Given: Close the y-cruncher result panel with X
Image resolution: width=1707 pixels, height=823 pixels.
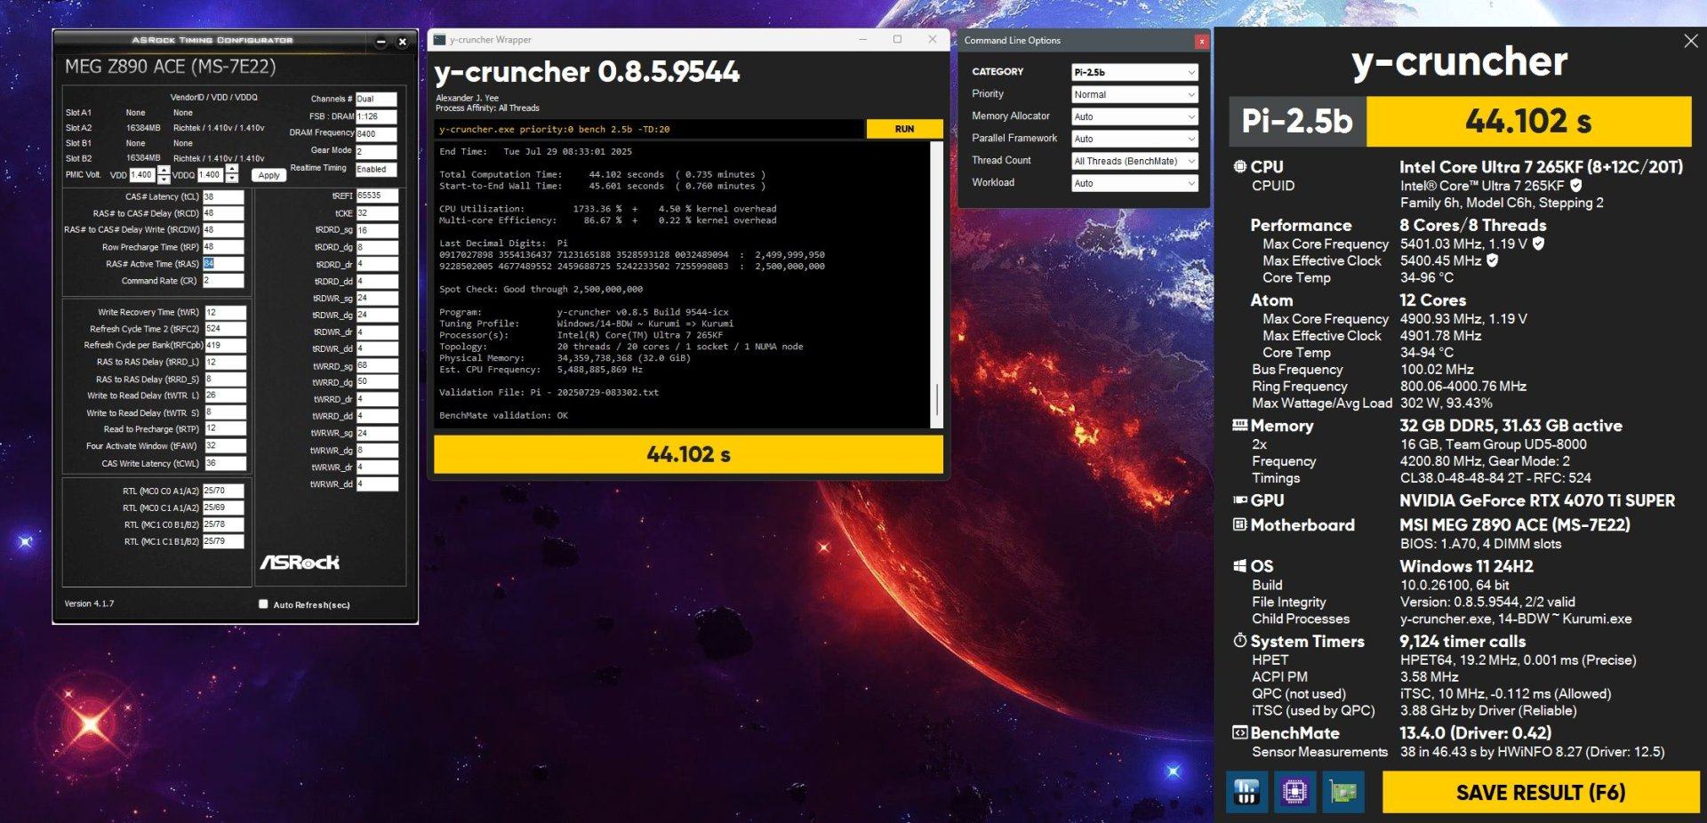Looking at the screenshot, I should (1690, 41).
